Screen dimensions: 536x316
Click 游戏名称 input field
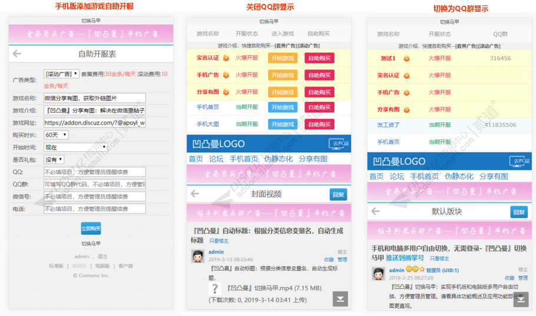coord(95,98)
